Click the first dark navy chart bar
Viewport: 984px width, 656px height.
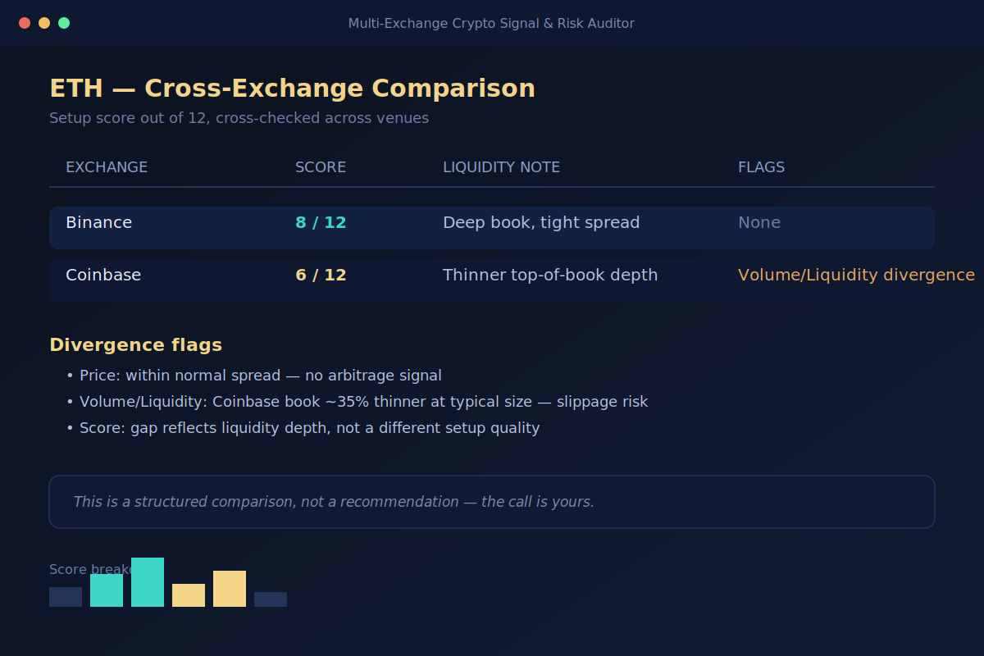[x=66, y=597]
